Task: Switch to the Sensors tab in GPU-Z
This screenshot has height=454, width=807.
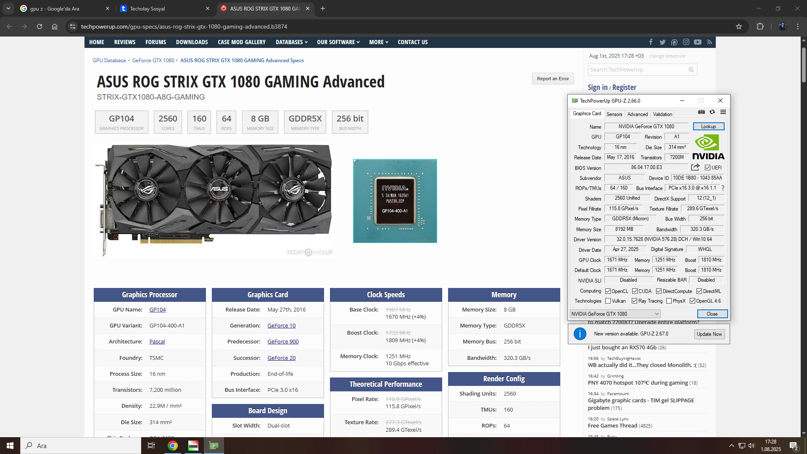Action: pyautogui.click(x=614, y=114)
